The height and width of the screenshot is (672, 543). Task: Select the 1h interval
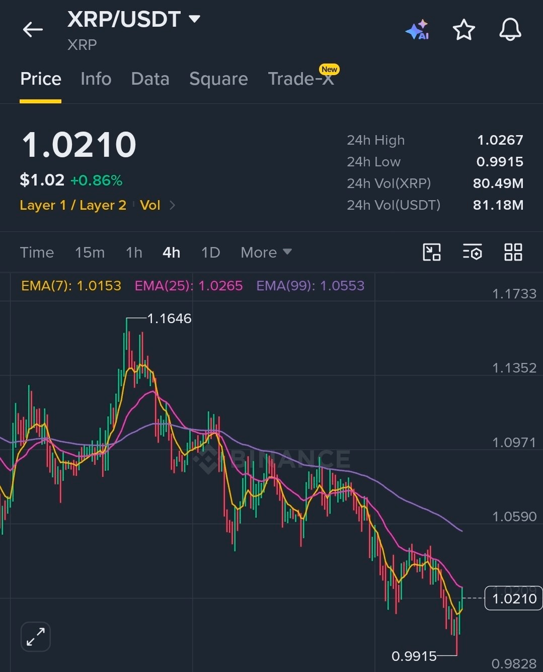point(134,252)
